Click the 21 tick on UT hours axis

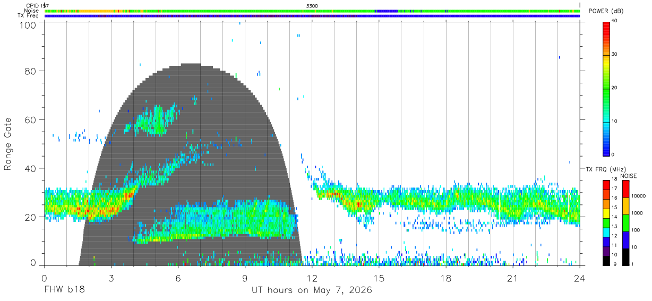tap(513, 277)
